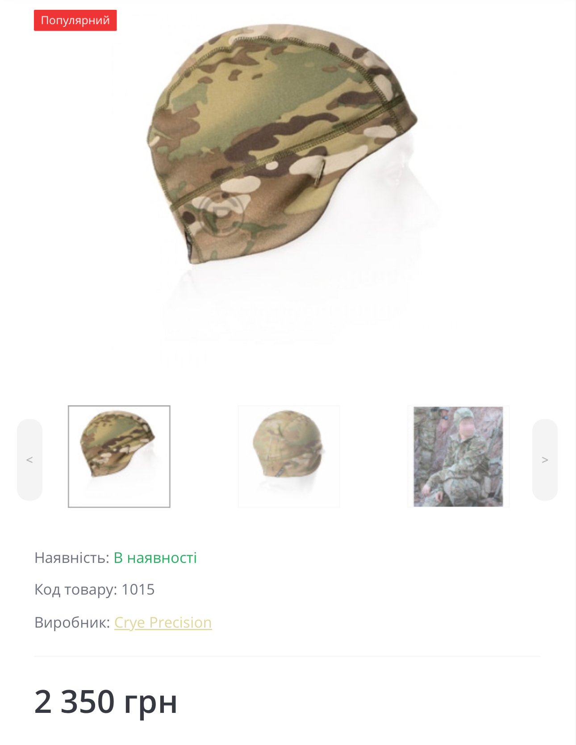
Task: Click the divider line above the price
Action: tap(288, 656)
